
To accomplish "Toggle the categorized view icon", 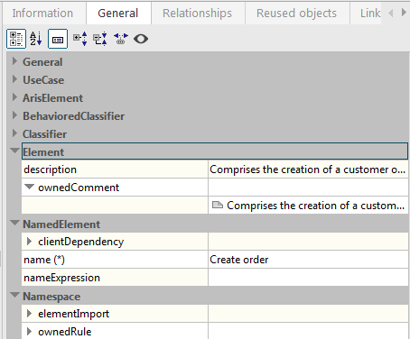I will click(x=16, y=39).
